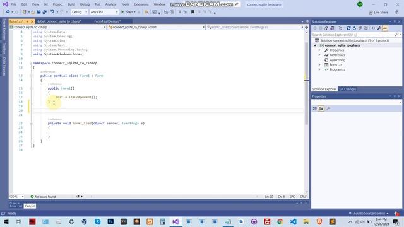Click the wrench Properties icon in Solution Explorer toolbar
The height and width of the screenshot is (227, 404).
click(x=379, y=28)
